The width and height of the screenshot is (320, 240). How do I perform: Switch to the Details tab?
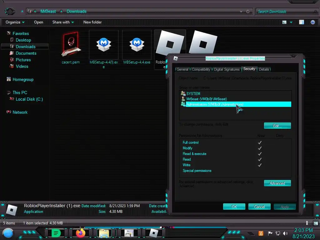(264, 69)
